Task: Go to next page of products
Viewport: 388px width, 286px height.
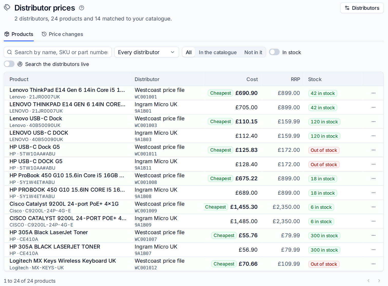Action: (379, 281)
